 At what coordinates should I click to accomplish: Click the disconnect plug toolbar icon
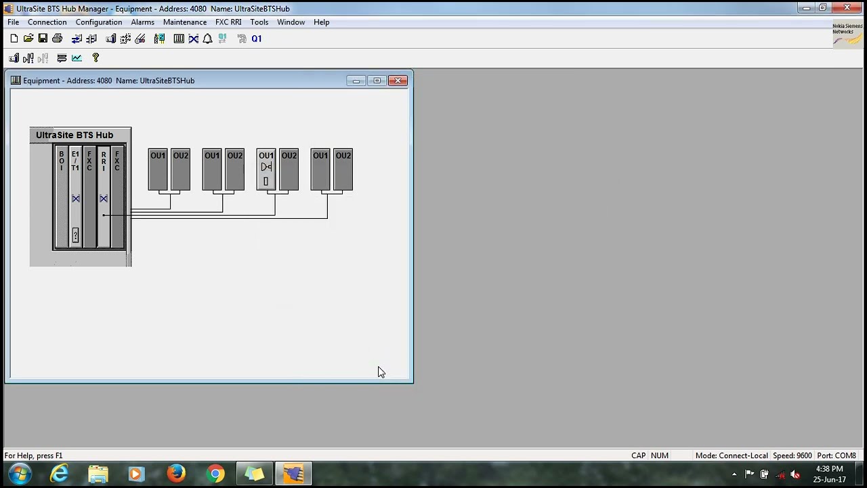(x=91, y=39)
